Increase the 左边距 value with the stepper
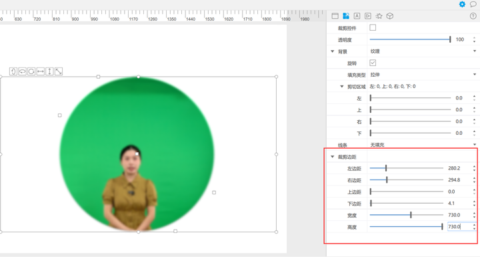The height and width of the screenshot is (257, 480). [475, 166]
